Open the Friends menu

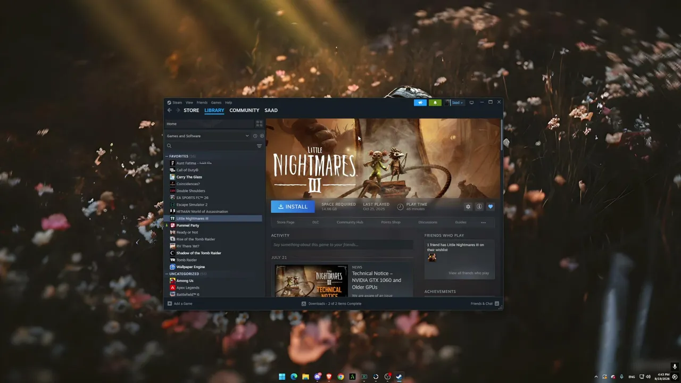[202, 103]
